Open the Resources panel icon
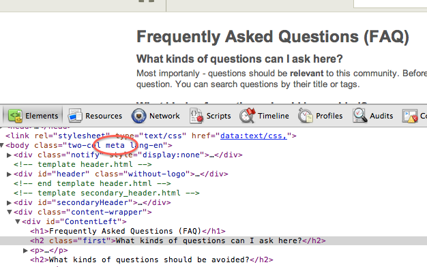The image size is (427, 267). [75, 116]
